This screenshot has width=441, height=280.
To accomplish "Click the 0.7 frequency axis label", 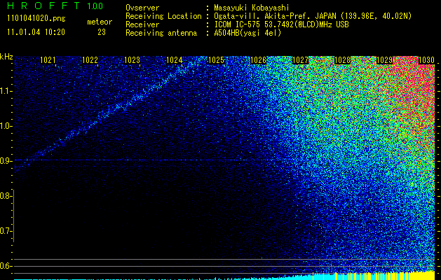I will [5, 231].
